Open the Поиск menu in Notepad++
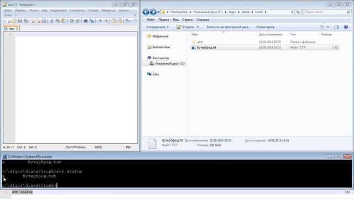 pyautogui.click(x=34, y=11)
